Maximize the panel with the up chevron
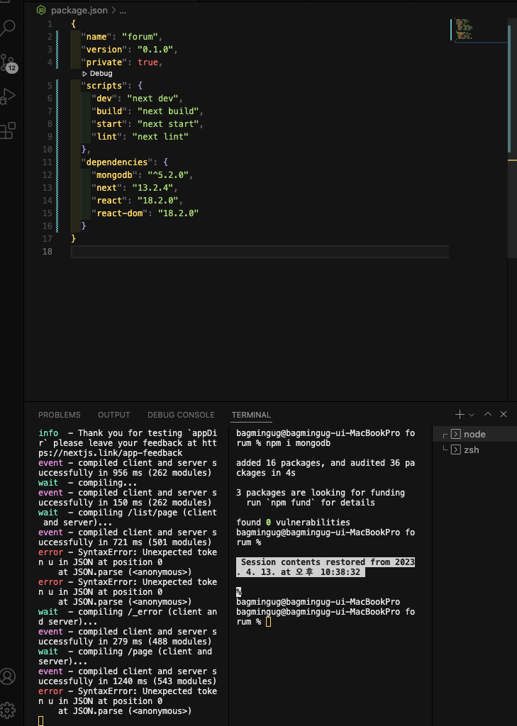 point(488,414)
